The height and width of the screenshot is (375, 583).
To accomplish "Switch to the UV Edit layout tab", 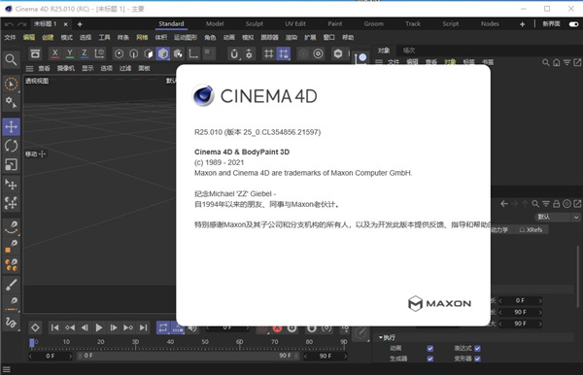I will point(295,23).
